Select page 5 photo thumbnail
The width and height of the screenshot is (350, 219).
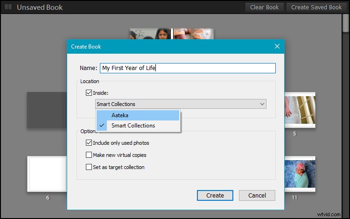[x=300, y=110]
